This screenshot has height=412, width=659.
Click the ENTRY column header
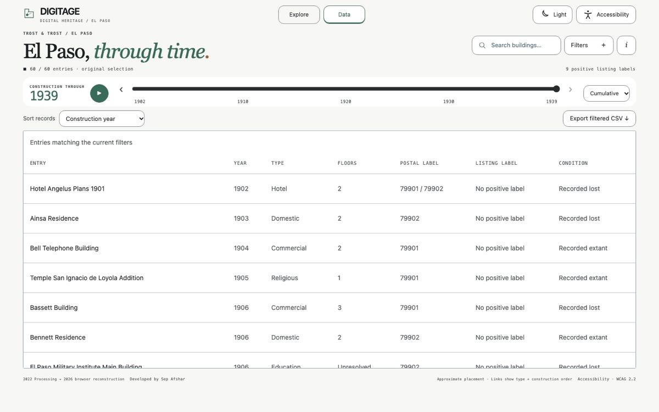pyautogui.click(x=38, y=163)
